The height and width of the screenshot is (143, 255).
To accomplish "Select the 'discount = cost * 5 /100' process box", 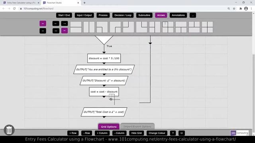I will (x=104, y=58).
